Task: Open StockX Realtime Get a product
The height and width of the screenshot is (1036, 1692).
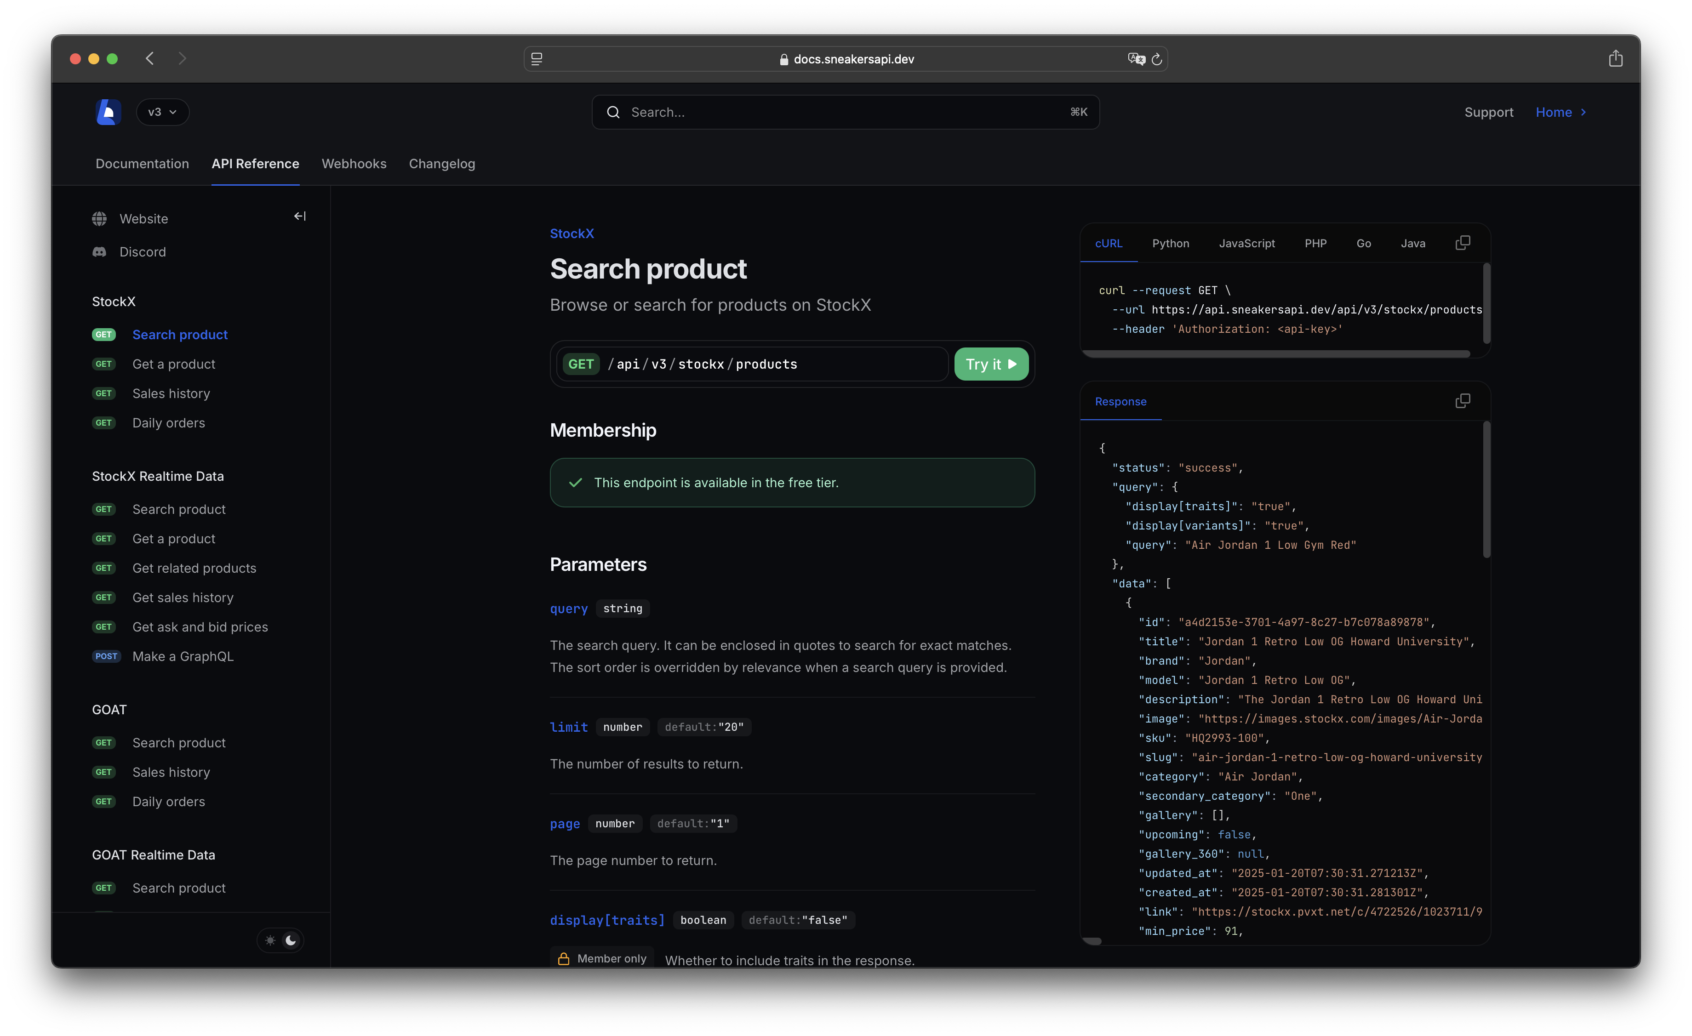Action: 174,539
